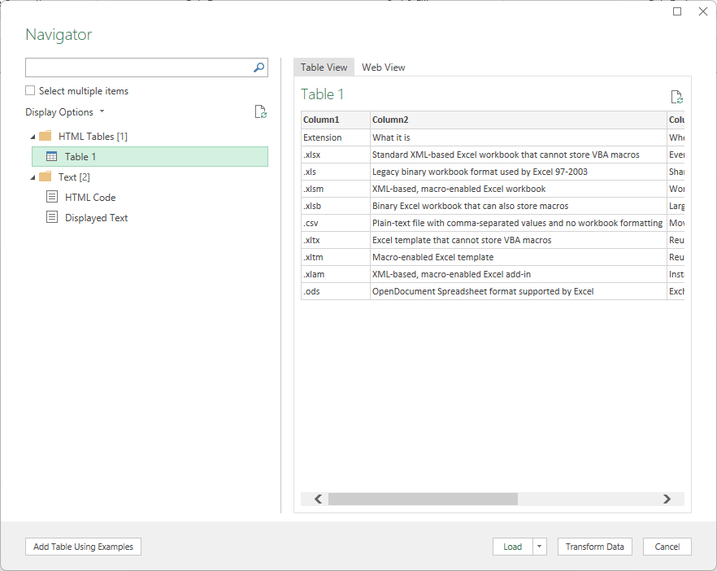Click Add Table Using Examples
Image resolution: width=717 pixels, height=571 pixels.
[83, 547]
